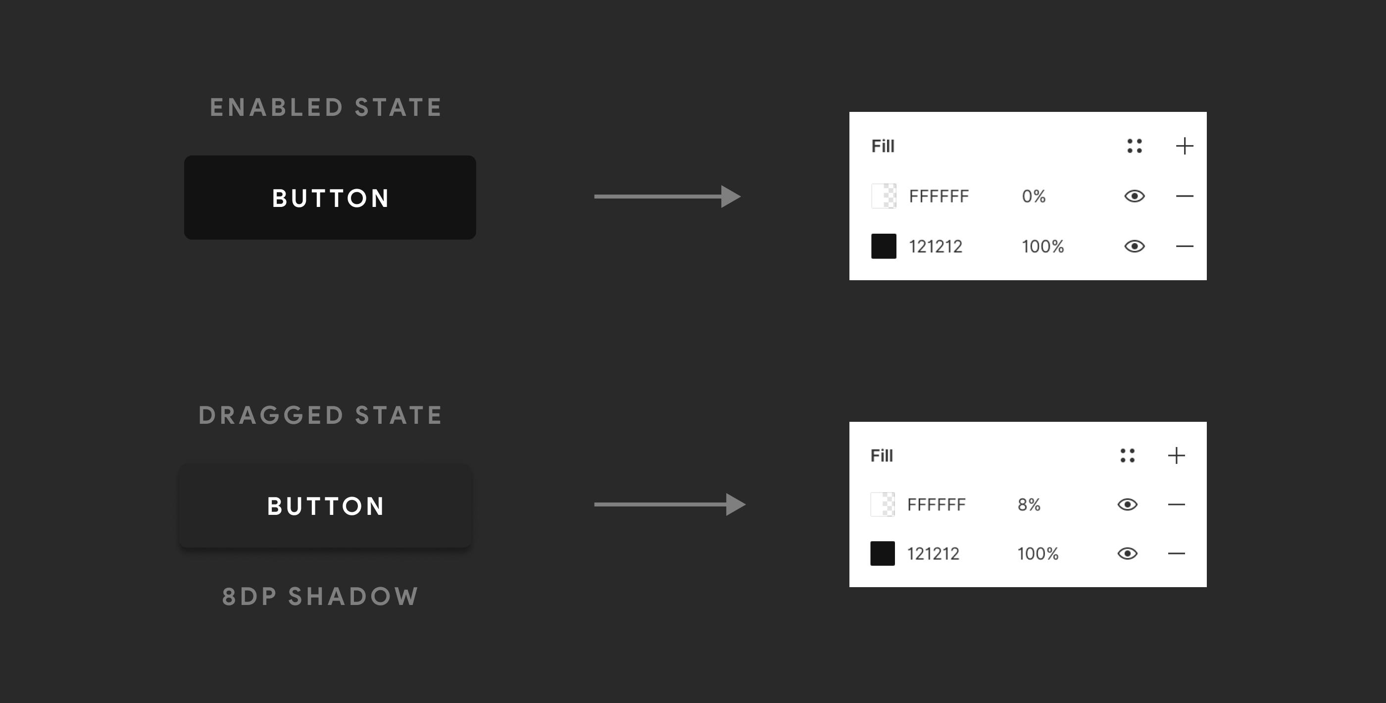Screen dimensions: 1386x703
Task: Open the FFFFFF 8% color swatch
Action: coord(883,504)
